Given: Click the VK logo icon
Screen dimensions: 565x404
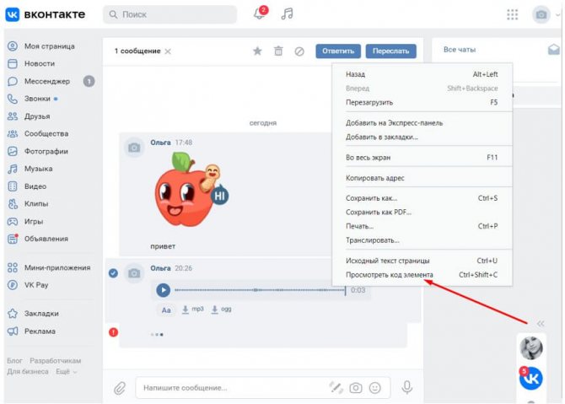Looking at the screenshot, I should (x=13, y=14).
